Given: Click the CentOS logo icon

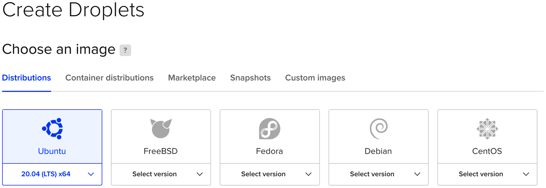Looking at the screenshot, I should 487,128.
